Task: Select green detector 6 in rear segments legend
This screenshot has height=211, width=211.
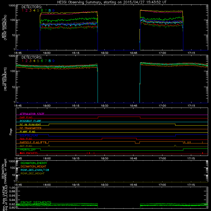Action: 42,61
